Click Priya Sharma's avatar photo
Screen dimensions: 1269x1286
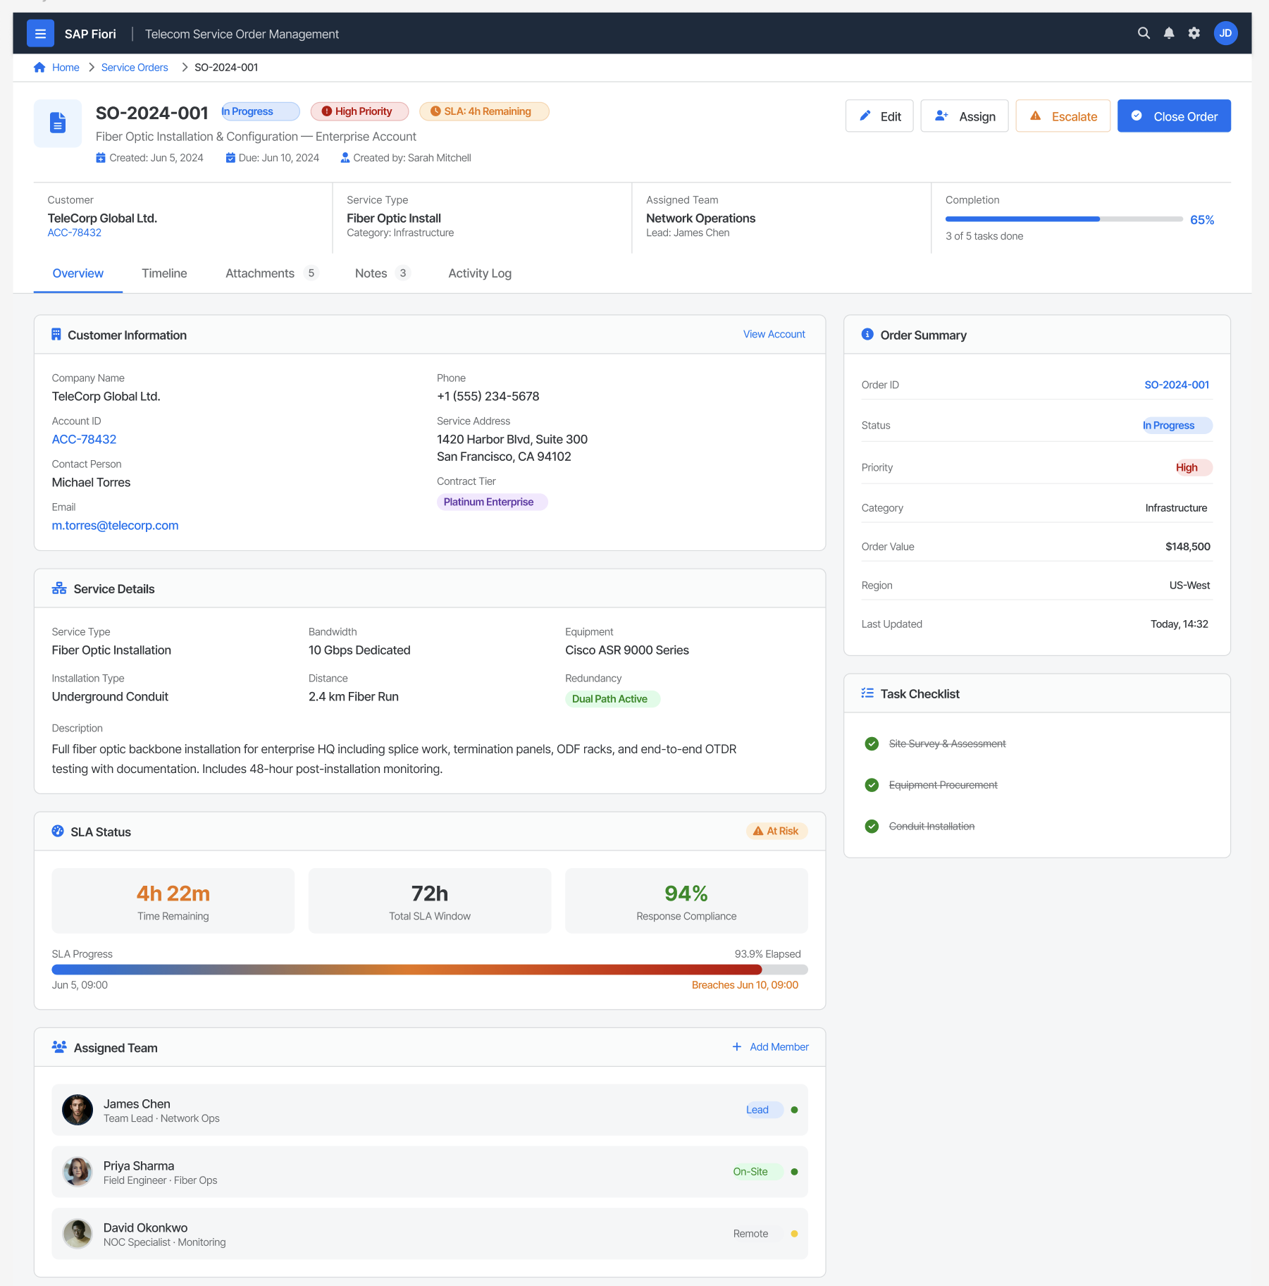(x=78, y=1172)
